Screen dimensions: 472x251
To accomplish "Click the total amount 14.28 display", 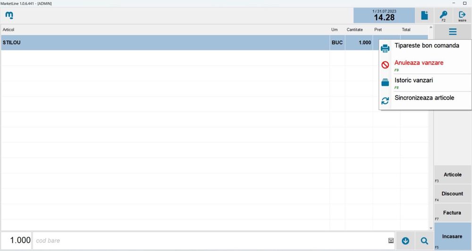I will [x=384, y=16].
